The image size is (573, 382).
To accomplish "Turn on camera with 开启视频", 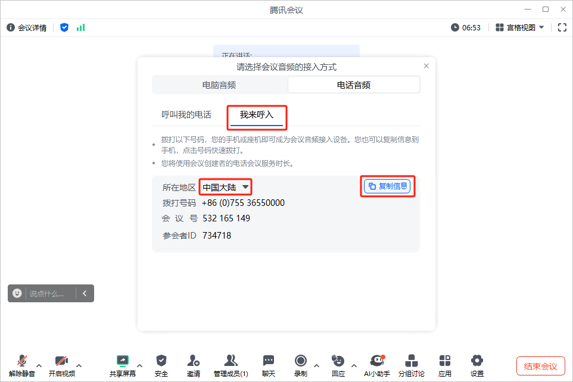I will (x=62, y=365).
